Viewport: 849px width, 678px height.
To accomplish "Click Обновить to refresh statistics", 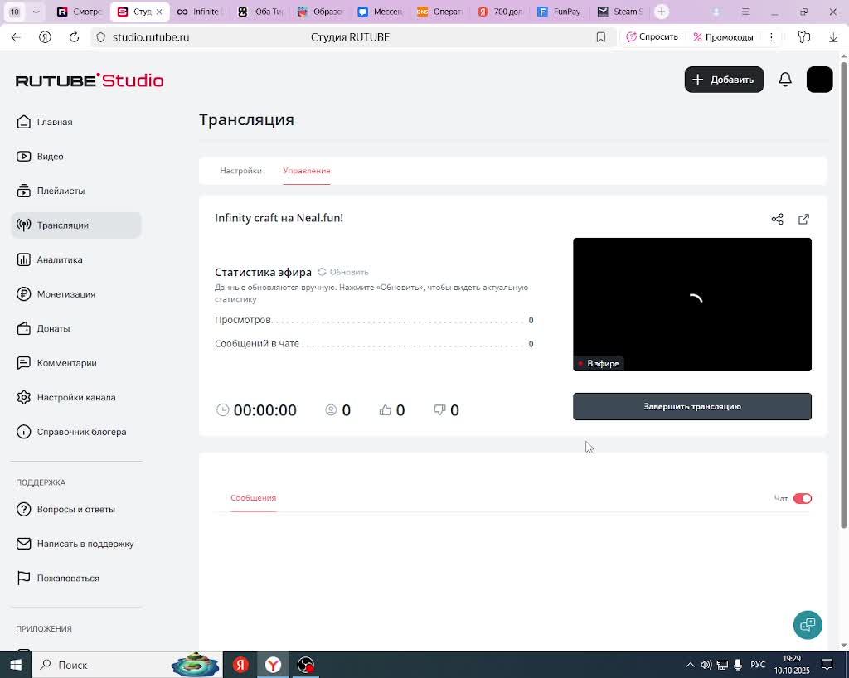I will (x=343, y=272).
